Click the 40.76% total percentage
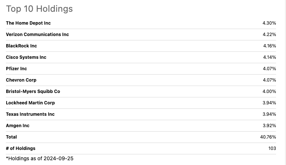Image resolution: width=286 pixels, height=165 pixels. [x=268, y=137]
